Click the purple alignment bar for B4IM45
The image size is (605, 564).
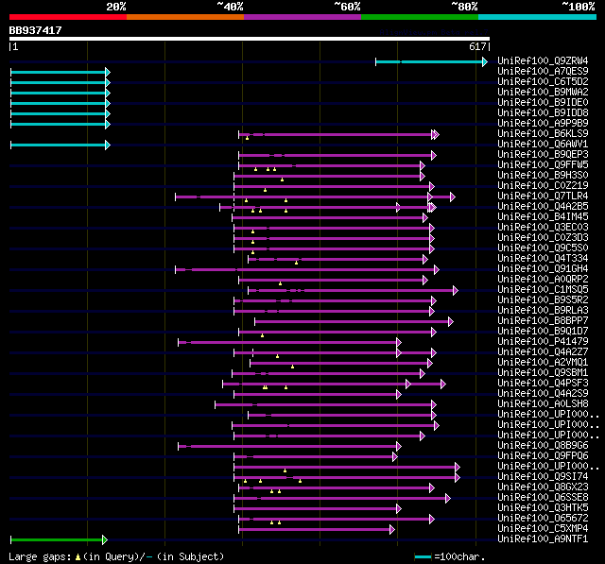(330, 218)
